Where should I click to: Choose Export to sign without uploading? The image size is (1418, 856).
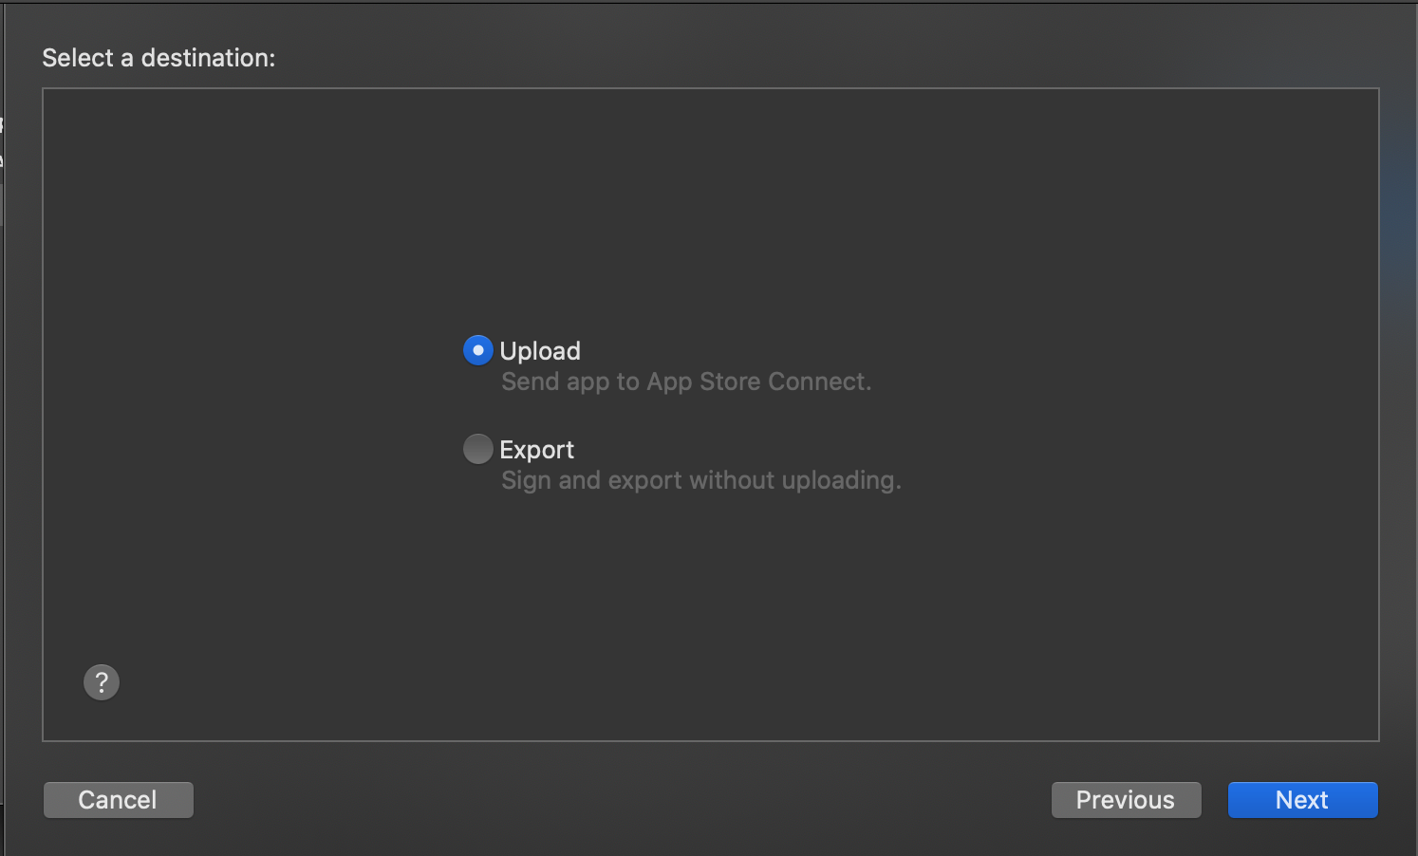pyautogui.click(x=477, y=449)
